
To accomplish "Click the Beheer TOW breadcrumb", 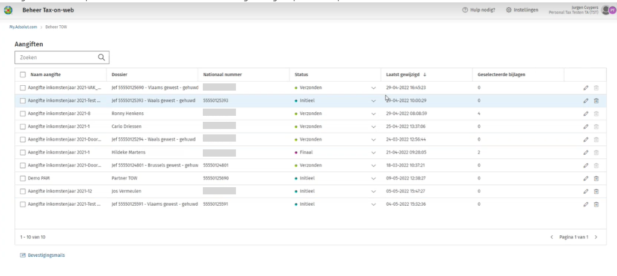I will pyautogui.click(x=56, y=27).
